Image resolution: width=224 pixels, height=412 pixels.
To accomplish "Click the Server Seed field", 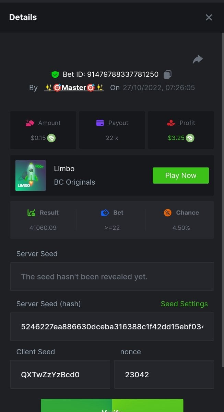I will pos(112,277).
